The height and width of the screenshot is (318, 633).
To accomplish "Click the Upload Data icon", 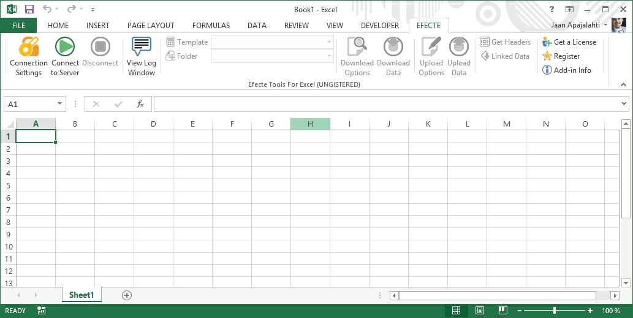I will coord(459,46).
